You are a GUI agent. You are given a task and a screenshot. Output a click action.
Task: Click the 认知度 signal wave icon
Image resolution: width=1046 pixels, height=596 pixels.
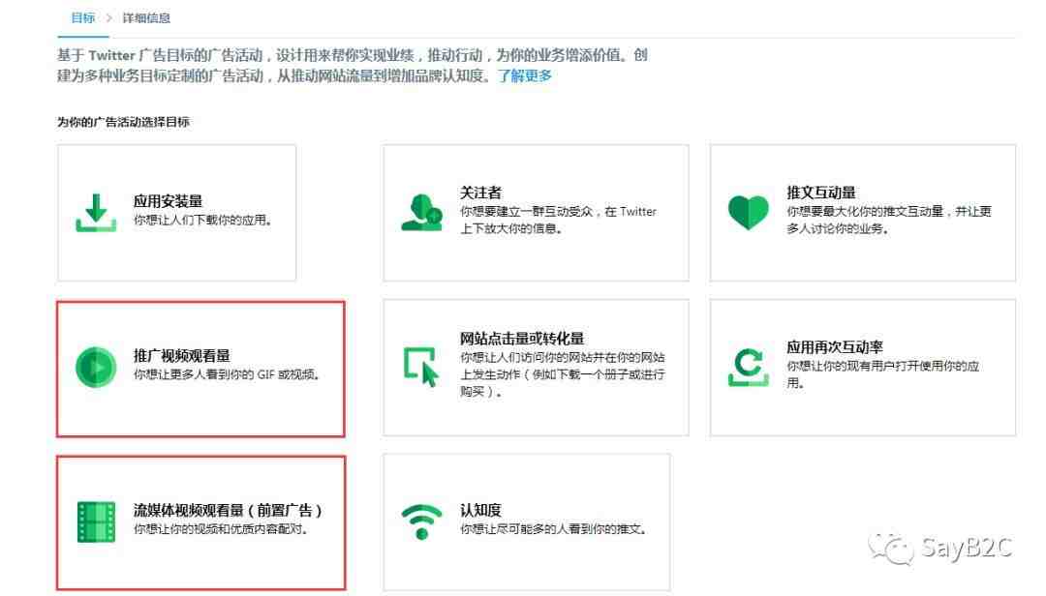pyautogui.click(x=421, y=521)
